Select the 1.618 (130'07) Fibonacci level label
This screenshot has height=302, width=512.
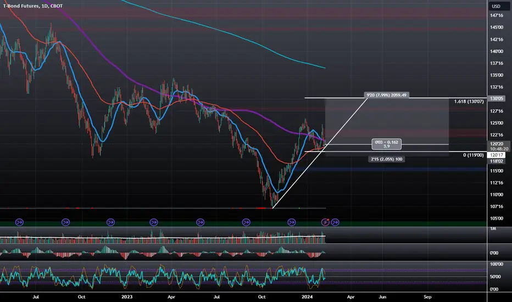469,102
